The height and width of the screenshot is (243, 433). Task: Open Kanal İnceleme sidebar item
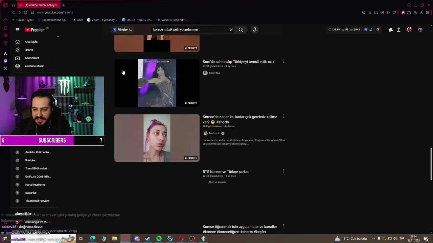35,185
